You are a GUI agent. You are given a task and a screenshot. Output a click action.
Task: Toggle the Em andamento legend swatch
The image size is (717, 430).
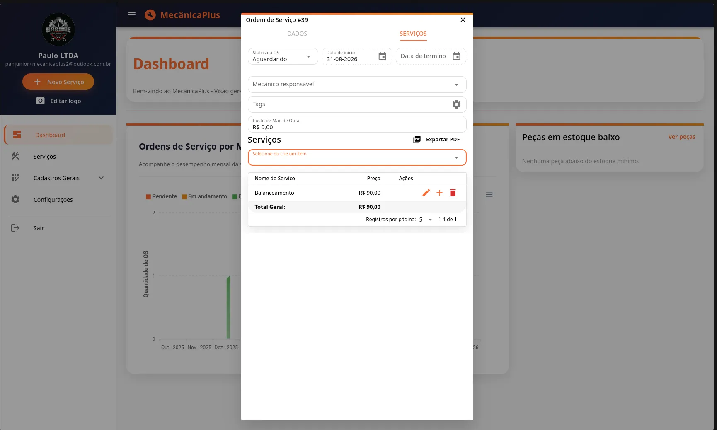184,197
